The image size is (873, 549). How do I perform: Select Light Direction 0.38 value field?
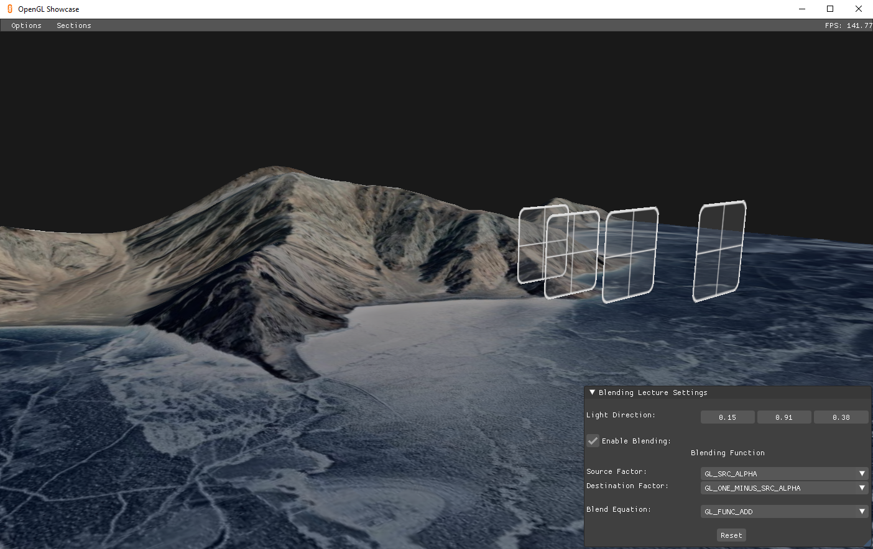point(841,417)
